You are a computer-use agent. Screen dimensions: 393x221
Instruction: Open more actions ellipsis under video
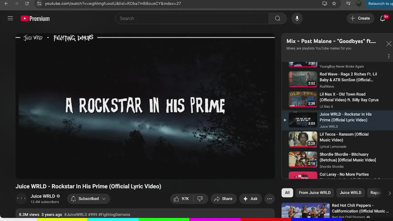click(x=269, y=199)
